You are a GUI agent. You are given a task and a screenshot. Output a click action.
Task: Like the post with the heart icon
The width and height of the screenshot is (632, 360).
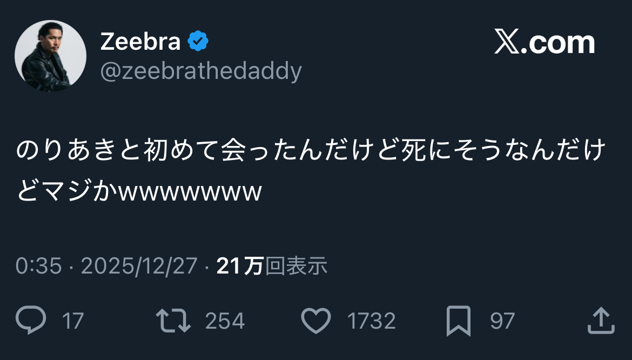click(x=315, y=321)
